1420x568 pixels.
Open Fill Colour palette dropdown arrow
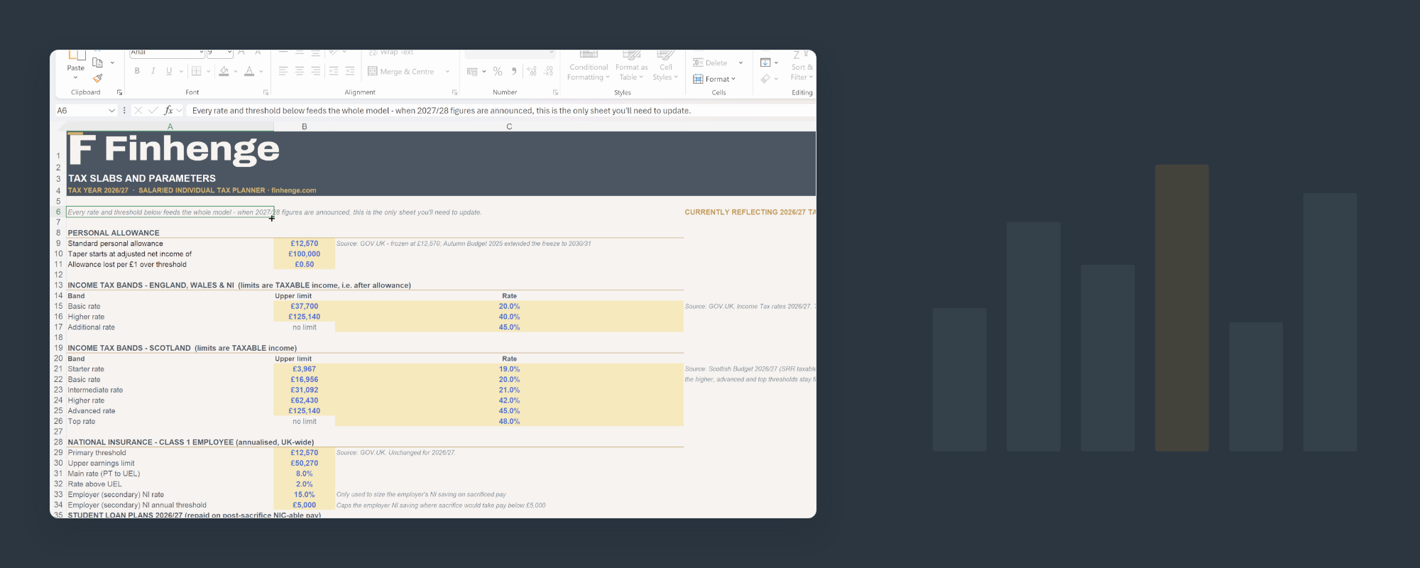pyautogui.click(x=236, y=71)
